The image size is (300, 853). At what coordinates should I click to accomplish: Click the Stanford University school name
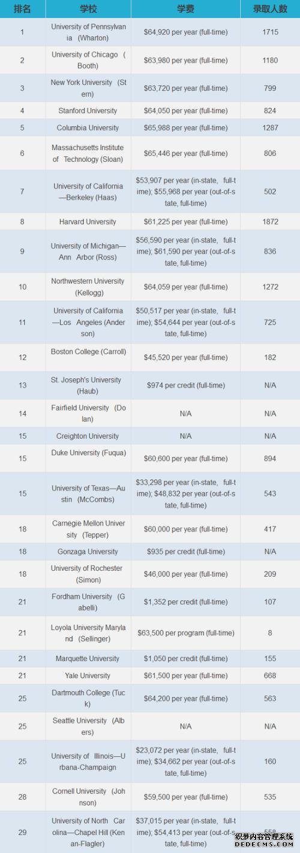[x=88, y=110]
